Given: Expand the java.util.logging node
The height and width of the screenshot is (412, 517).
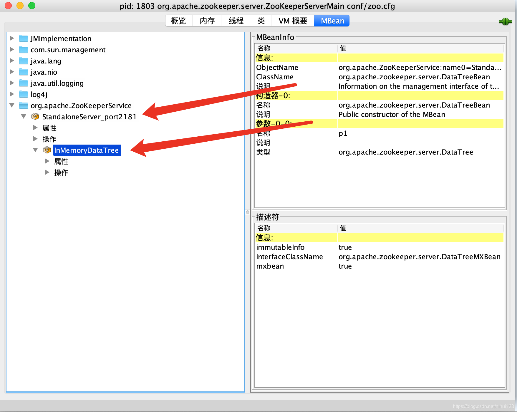Looking at the screenshot, I should click(12, 83).
